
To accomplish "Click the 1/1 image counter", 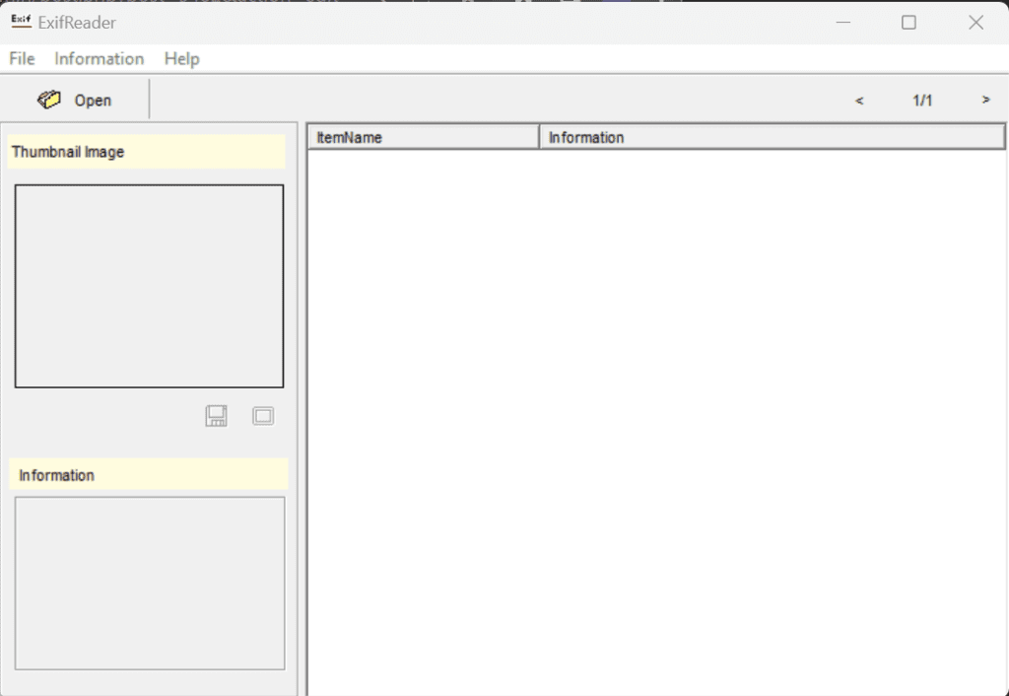I will pyautogui.click(x=922, y=101).
